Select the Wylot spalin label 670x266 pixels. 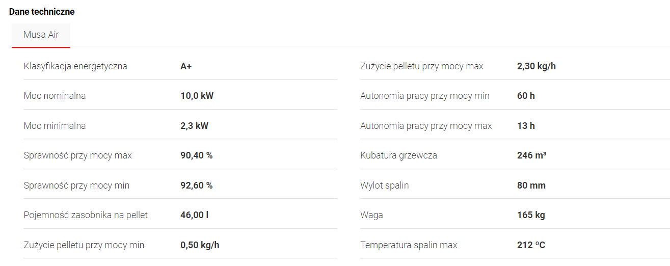(384, 185)
